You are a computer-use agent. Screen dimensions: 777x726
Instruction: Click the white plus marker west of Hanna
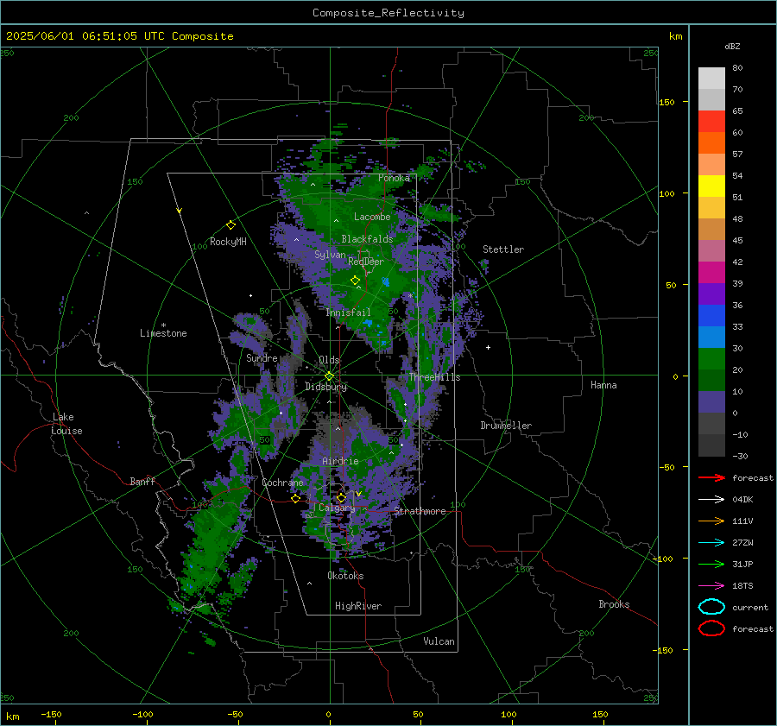click(x=488, y=347)
